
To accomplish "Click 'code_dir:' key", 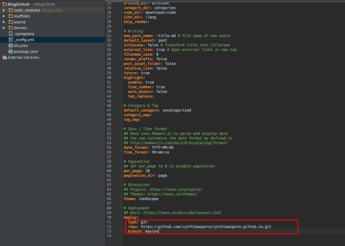I will (x=133, y=12).
